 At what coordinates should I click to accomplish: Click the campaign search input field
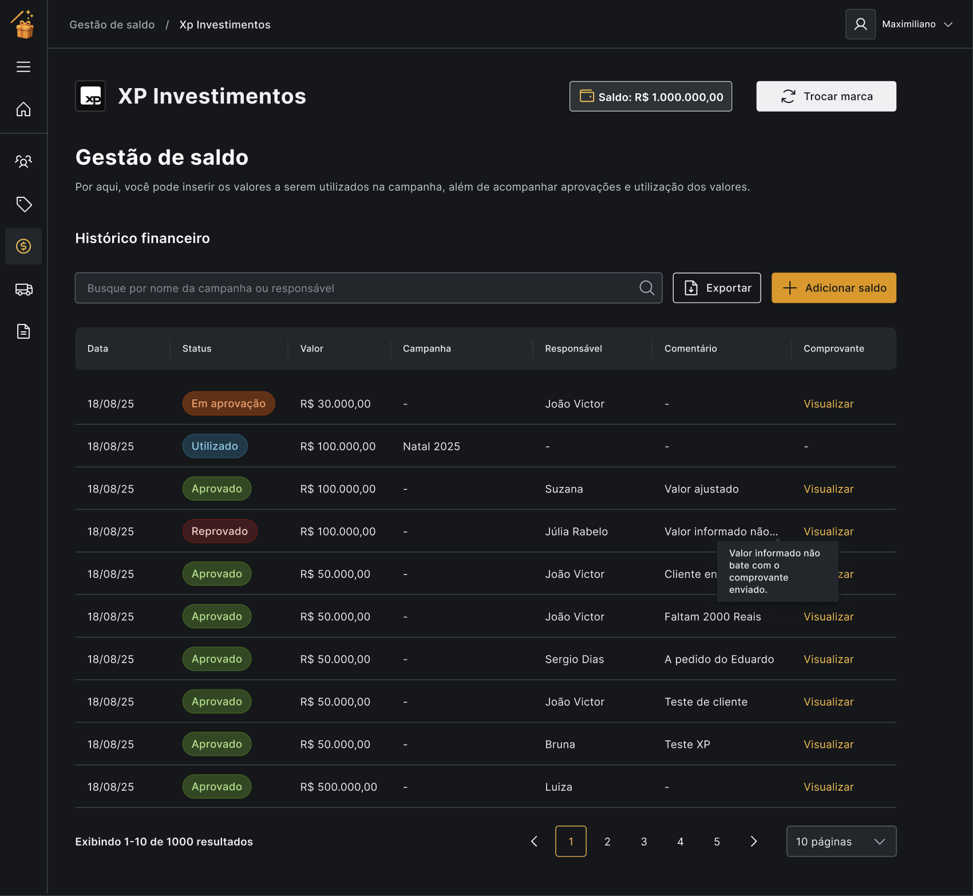(x=369, y=288)
